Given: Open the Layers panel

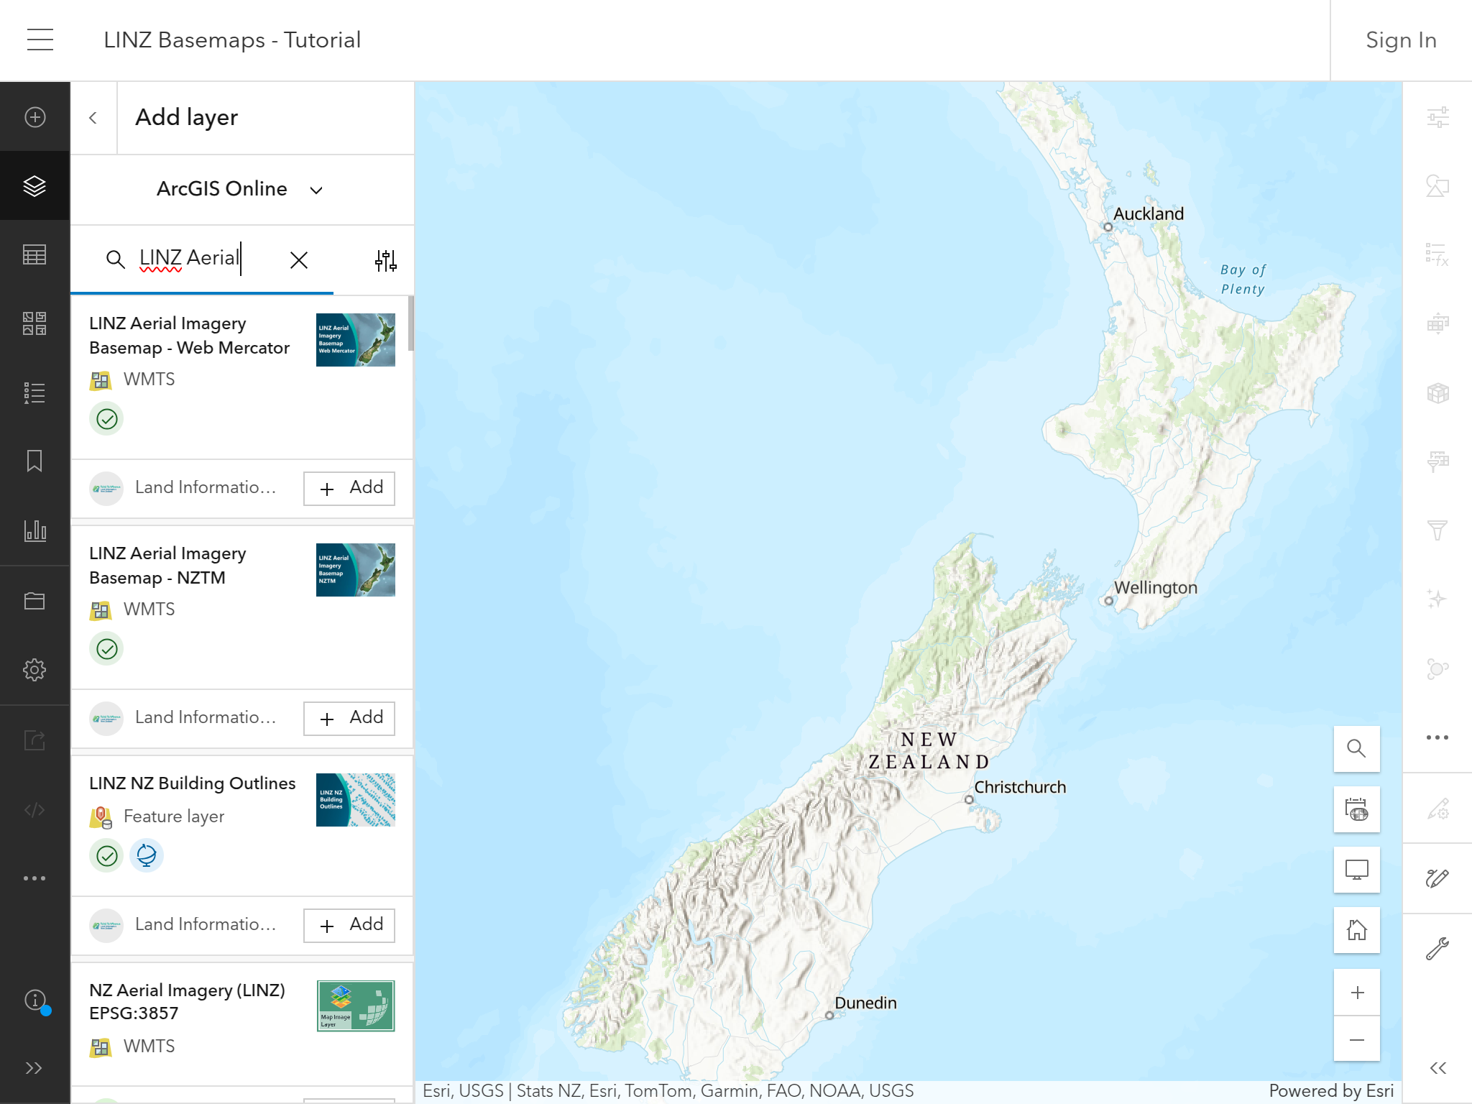Looking at the screenshot, I should pos(35,186).
